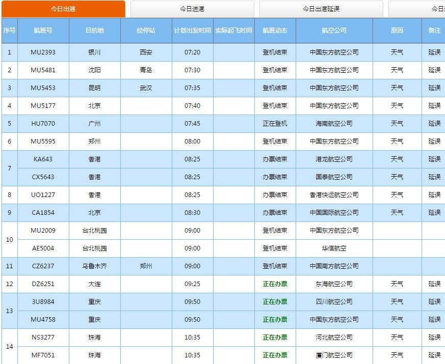Select flight number MU5177
Screen dimensions: 445x364
pos(43,106)
